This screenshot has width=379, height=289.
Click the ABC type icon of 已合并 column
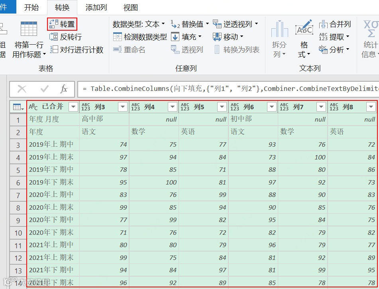(x=33, y=107)
